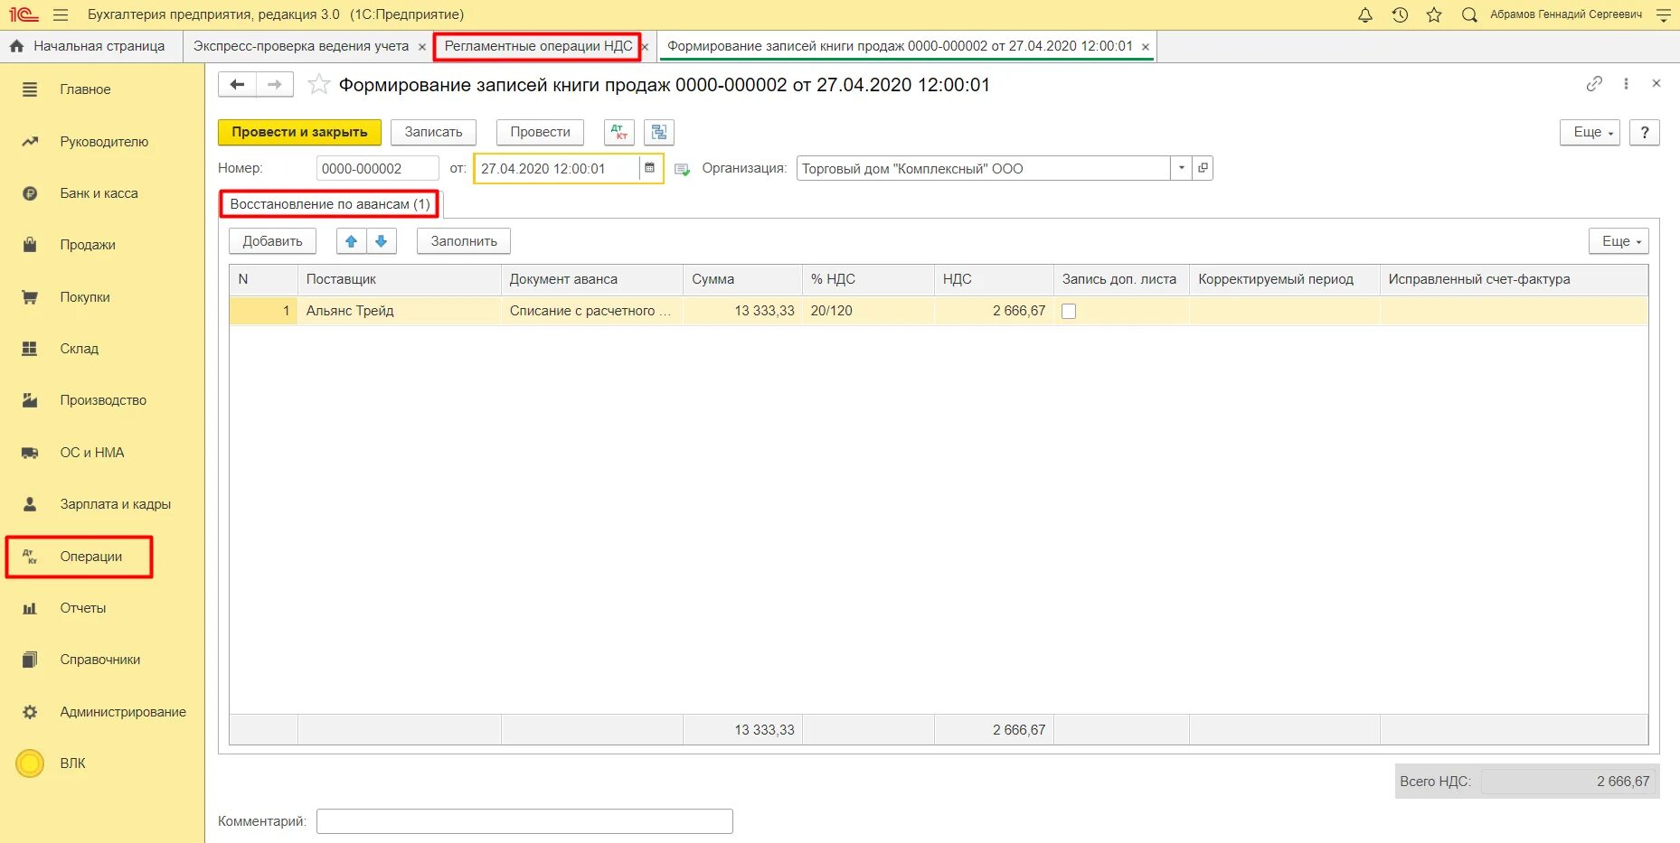This screenshot has height=843, width=1680.
Task: Close Экспресс-проверка ведения учета tab
Action: 422,47
